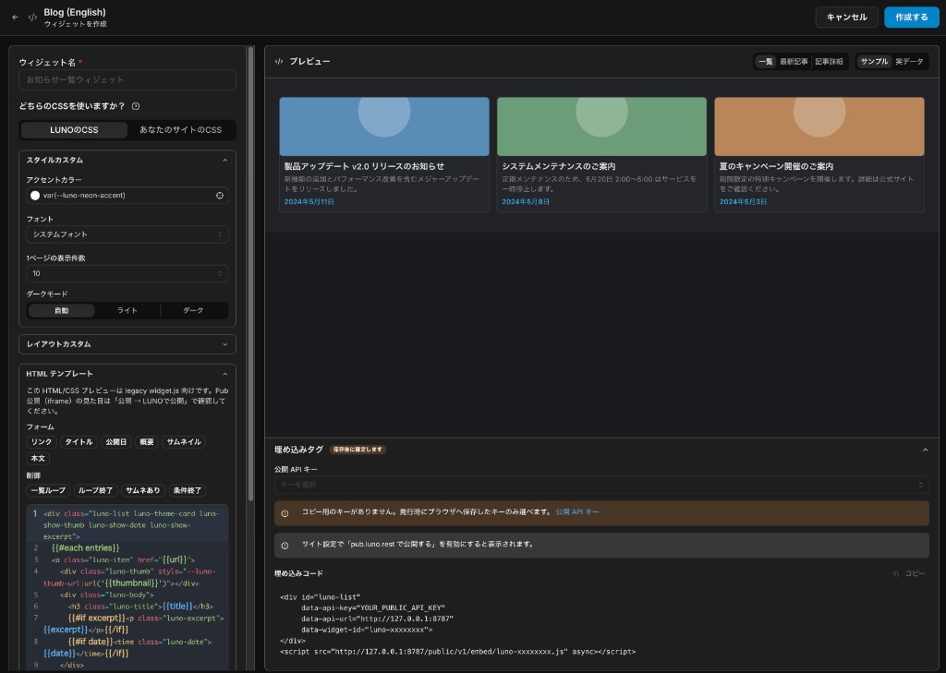This screenshot has width=946, height=673.
Task: Select LUNOのCSS option
Action: [x=74, y=129]
